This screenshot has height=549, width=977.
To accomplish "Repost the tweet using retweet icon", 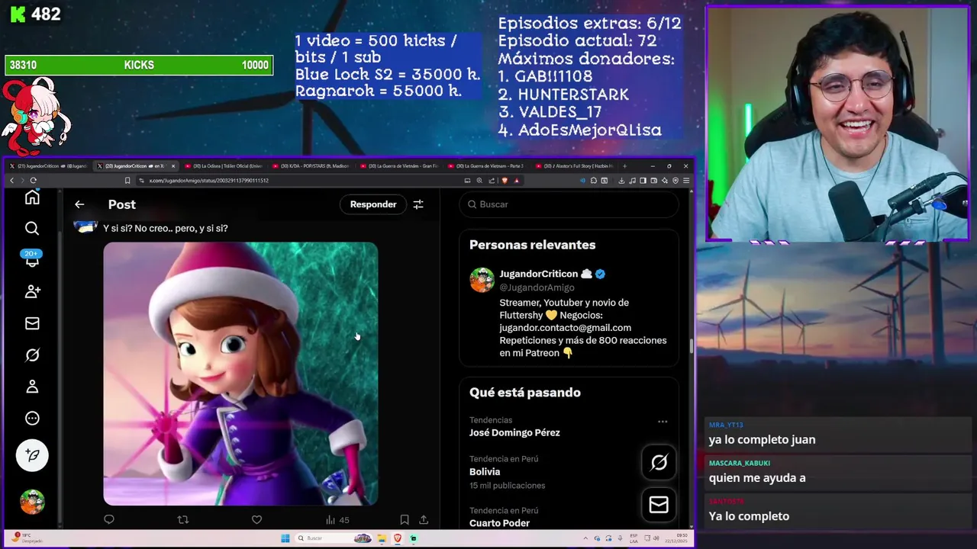I will 182,520.
